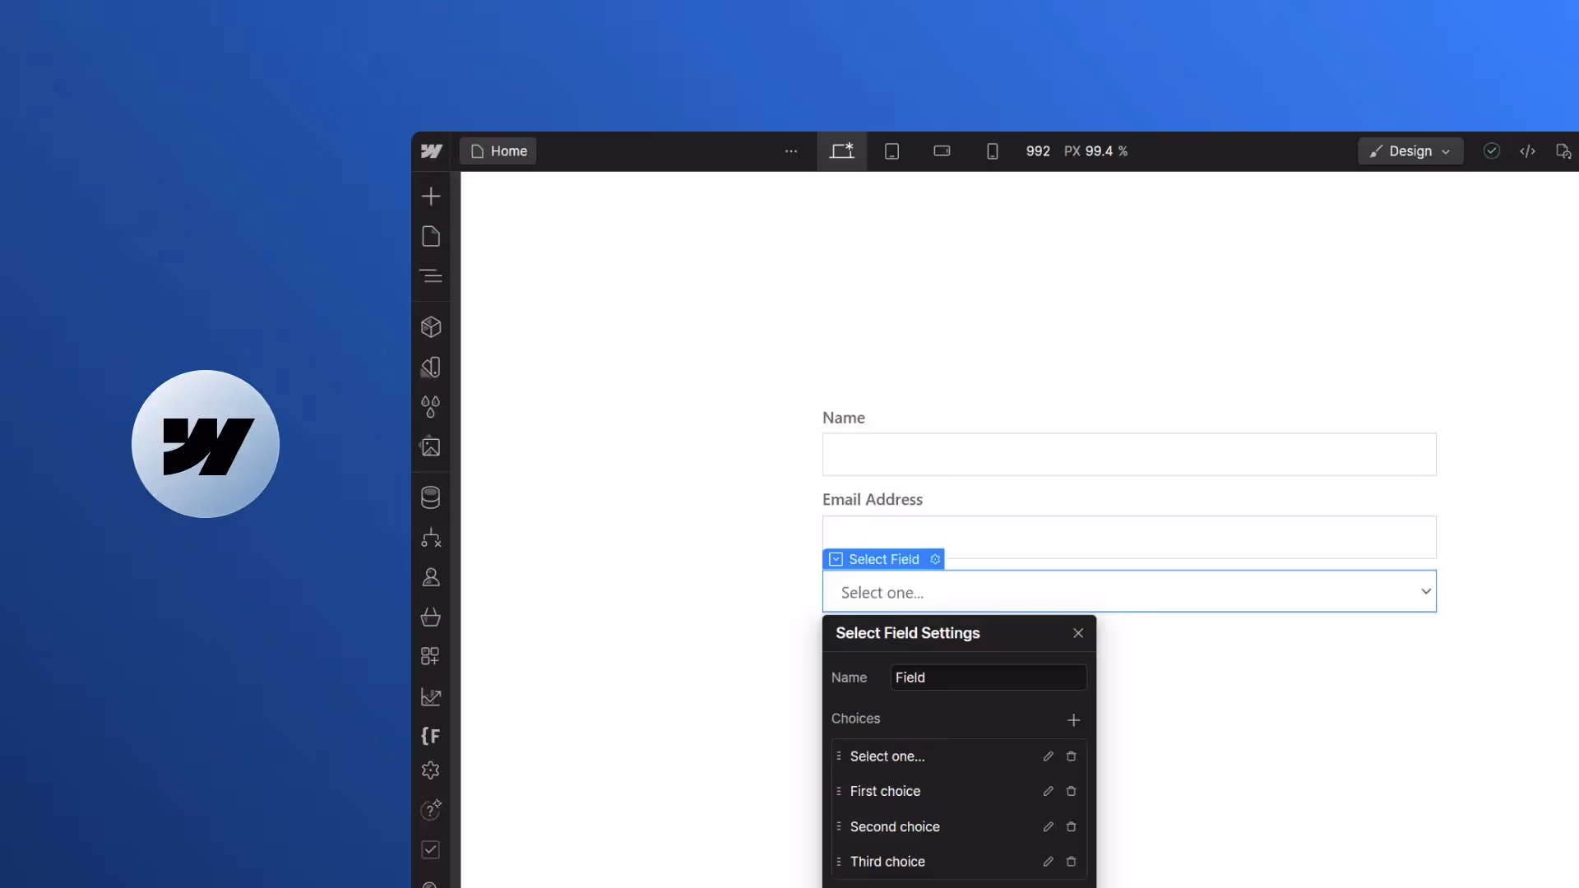The image size is (1579, 888).
Task: Open the Add elements panel
Action: pyautogui.click(x=431, y=197)
